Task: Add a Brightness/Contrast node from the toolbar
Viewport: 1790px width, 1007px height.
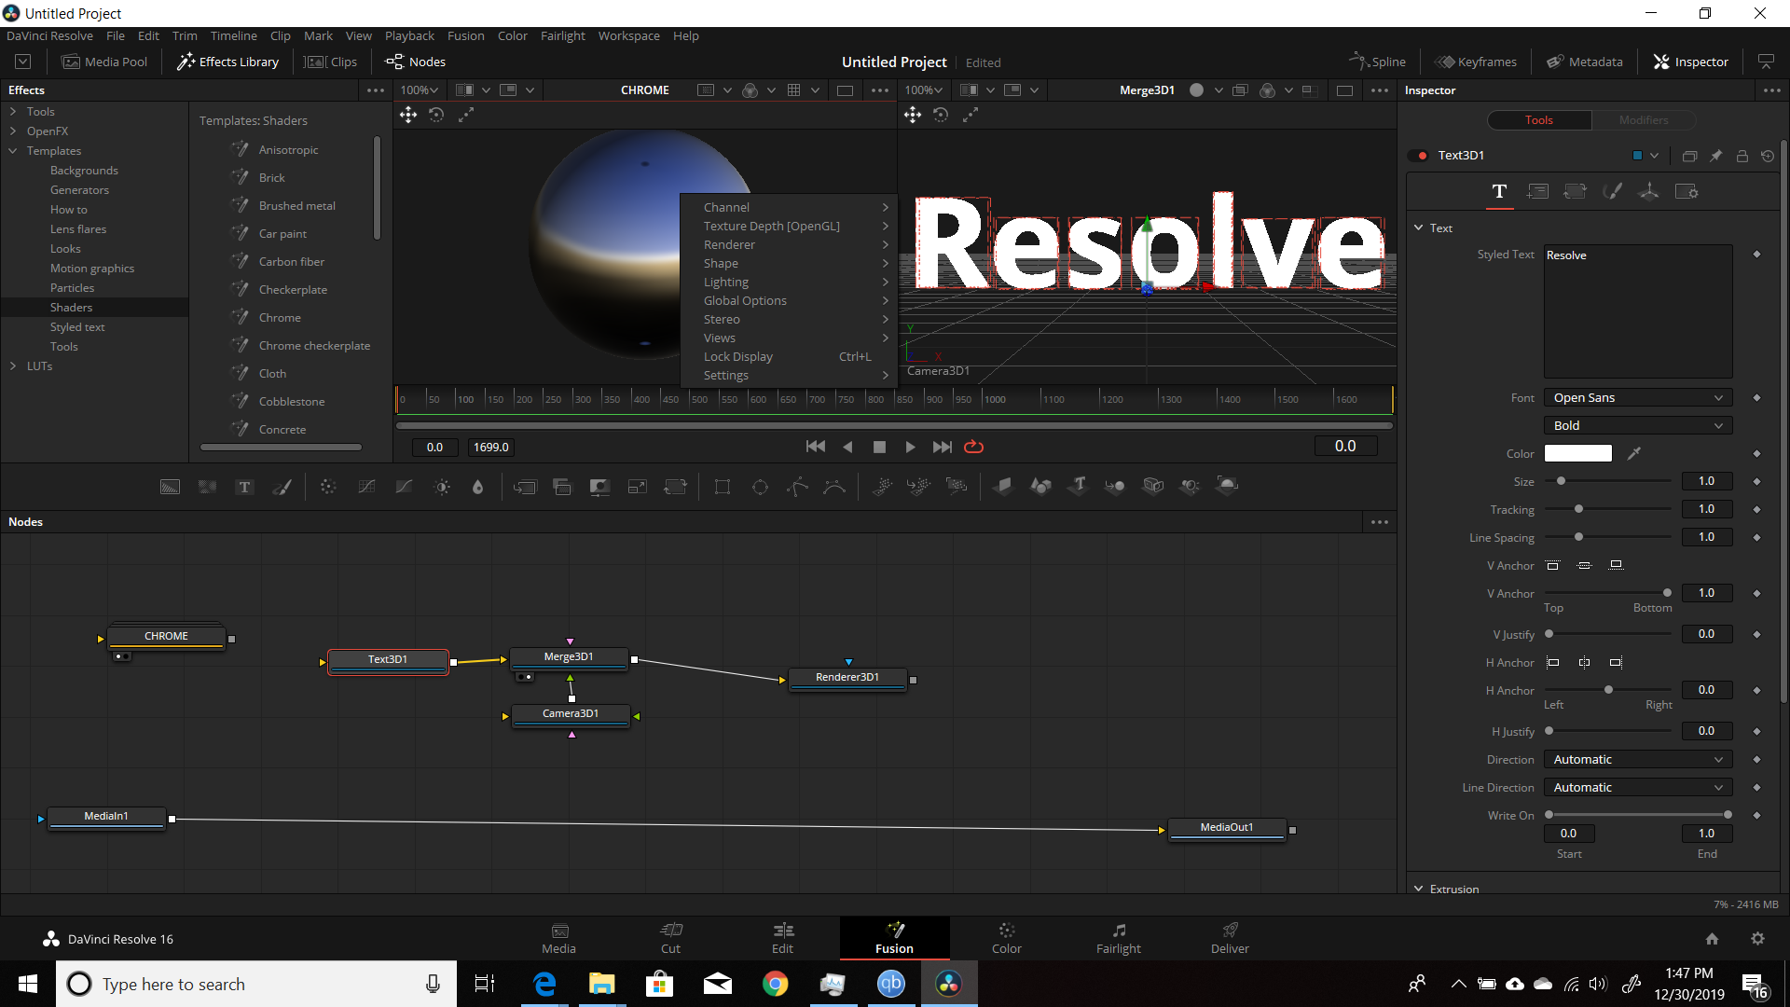Action: [x=442, y=487]
